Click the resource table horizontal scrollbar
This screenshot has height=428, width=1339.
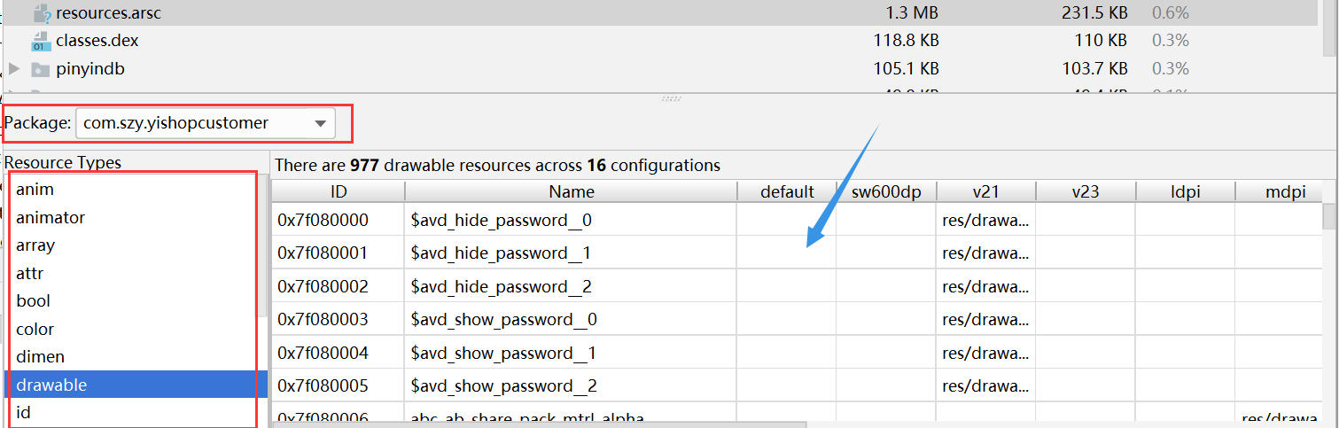point(539,425)
